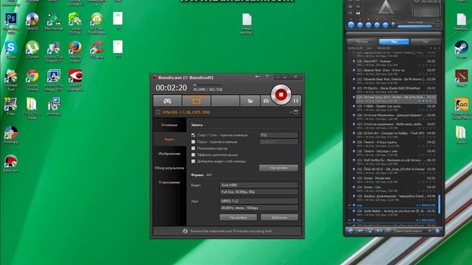Select track 122 Edwards Base in AIMP playlist
Screen dimensions: 472x265
coord(394,81)
